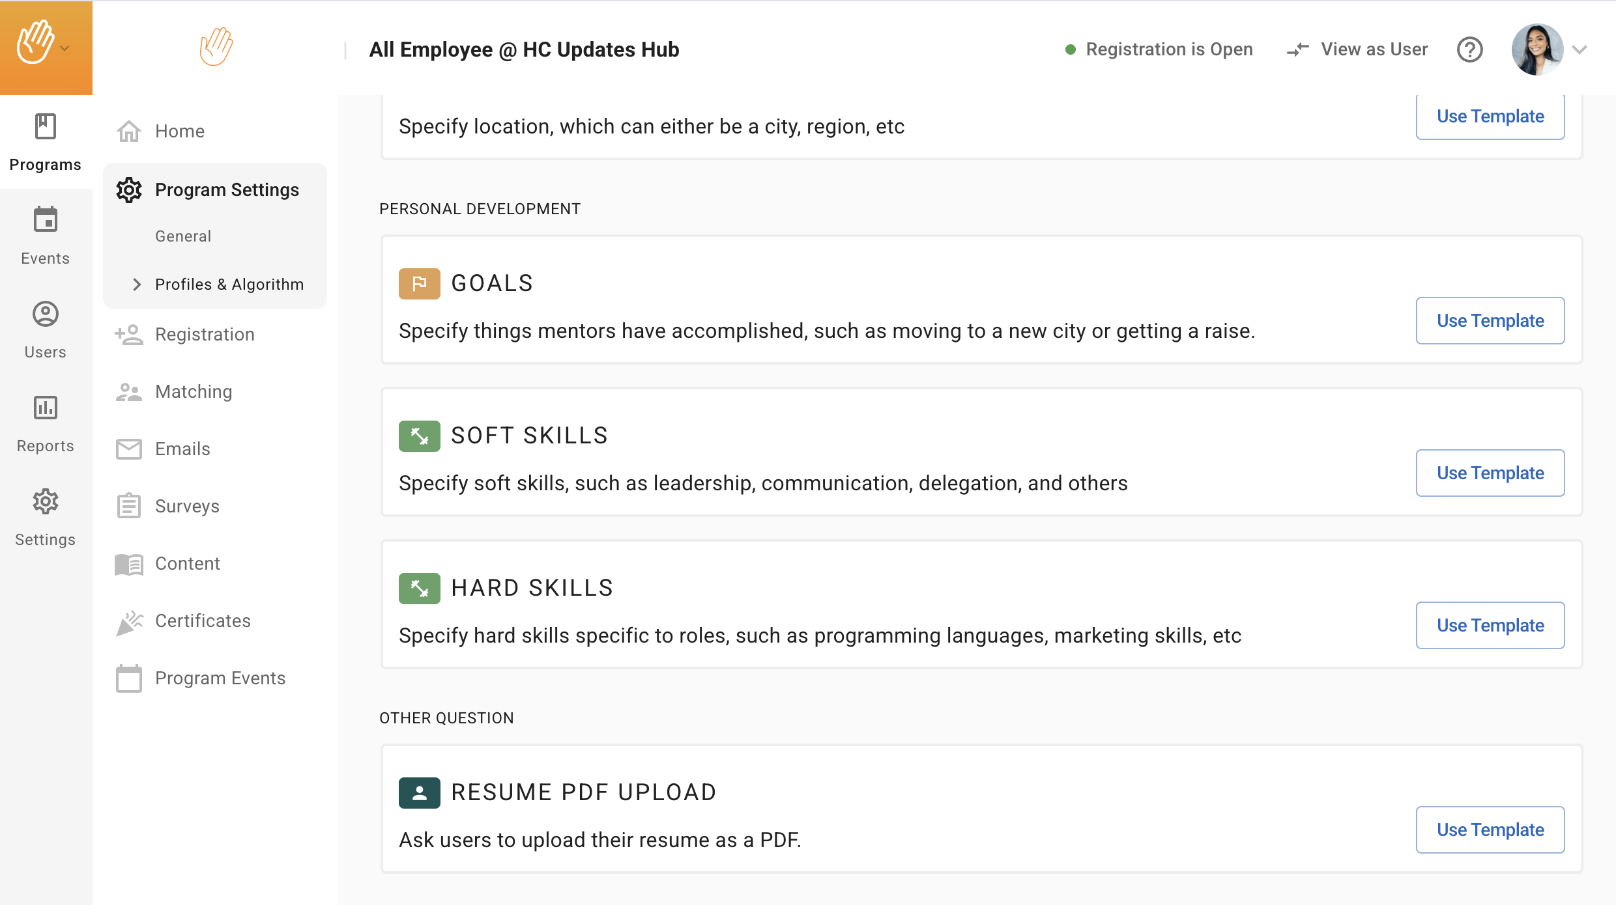Use Template for Soft Skills
Screen dimensions: 1616x905
(1490, 473)
